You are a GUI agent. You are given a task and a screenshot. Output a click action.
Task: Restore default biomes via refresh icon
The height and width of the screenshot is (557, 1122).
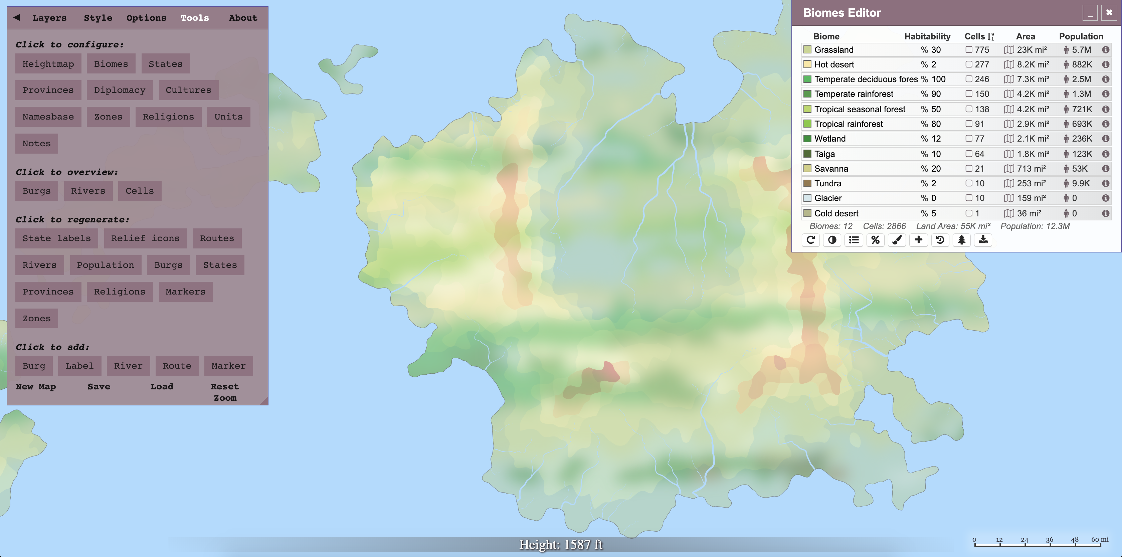[810, 240]
